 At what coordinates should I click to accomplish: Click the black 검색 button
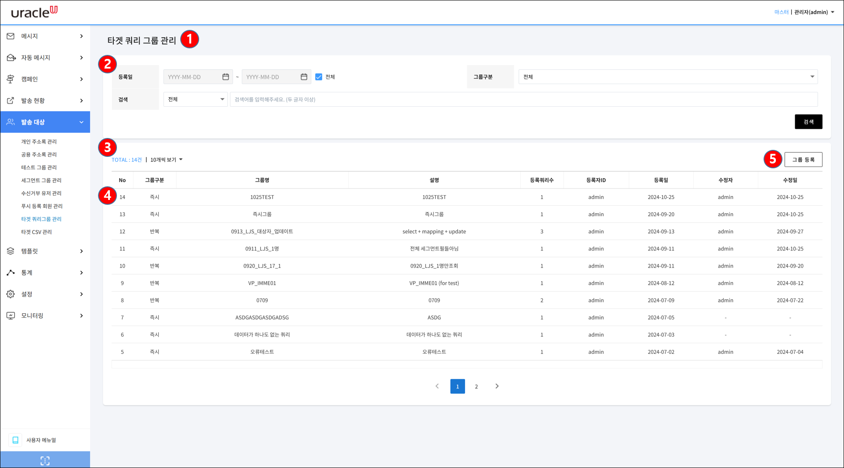808,122
